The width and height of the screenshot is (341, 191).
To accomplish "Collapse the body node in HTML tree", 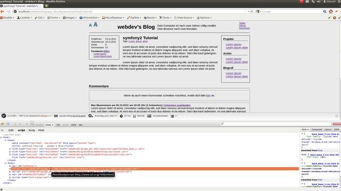I will 6,163.
